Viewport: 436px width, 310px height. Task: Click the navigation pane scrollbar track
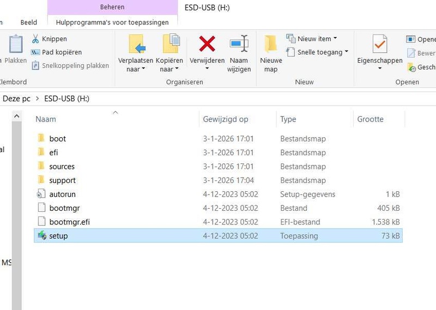point(17,215)
